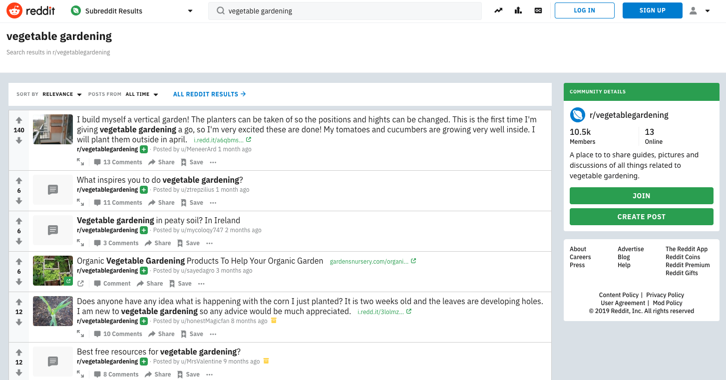
Task: Click the Sign Up button
Action: (652, 10)
